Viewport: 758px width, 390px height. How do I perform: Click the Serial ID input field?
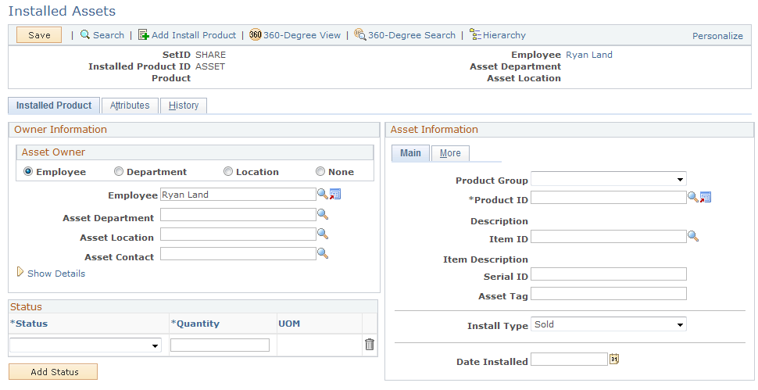pos(609,274)
